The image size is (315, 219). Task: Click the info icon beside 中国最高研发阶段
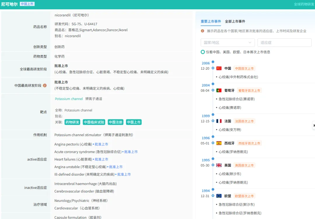point(45,86)
